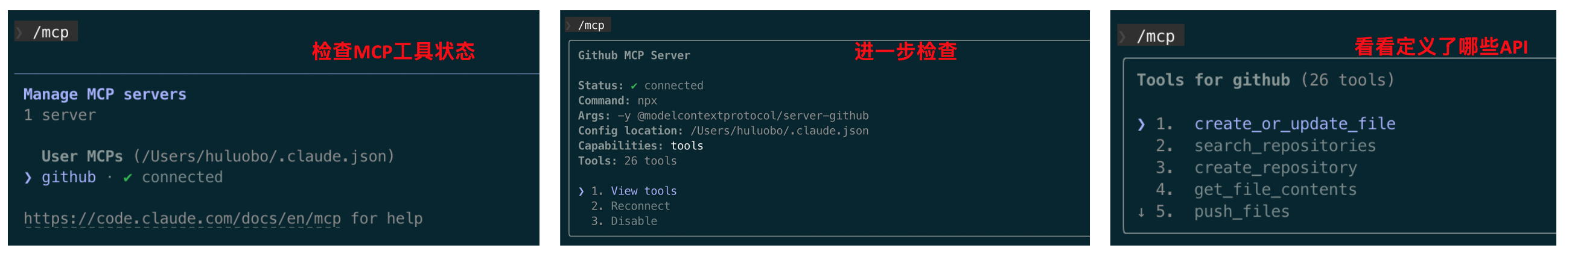Click the selection arrow before github
1569x254 pixels.
tap(28, 178)
